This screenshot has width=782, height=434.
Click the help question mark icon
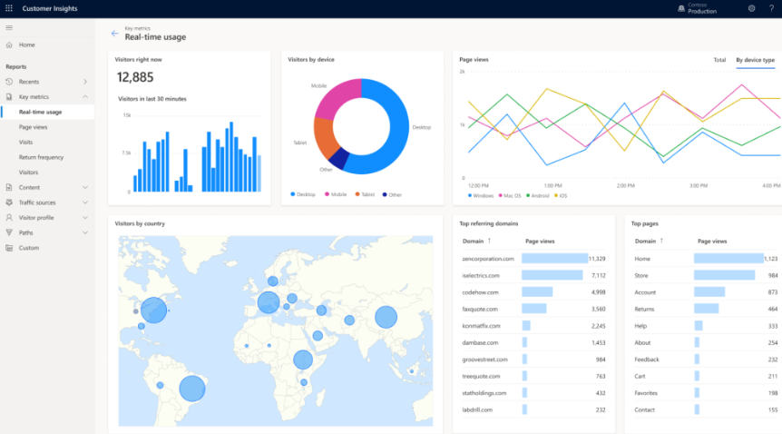(770, 8)
